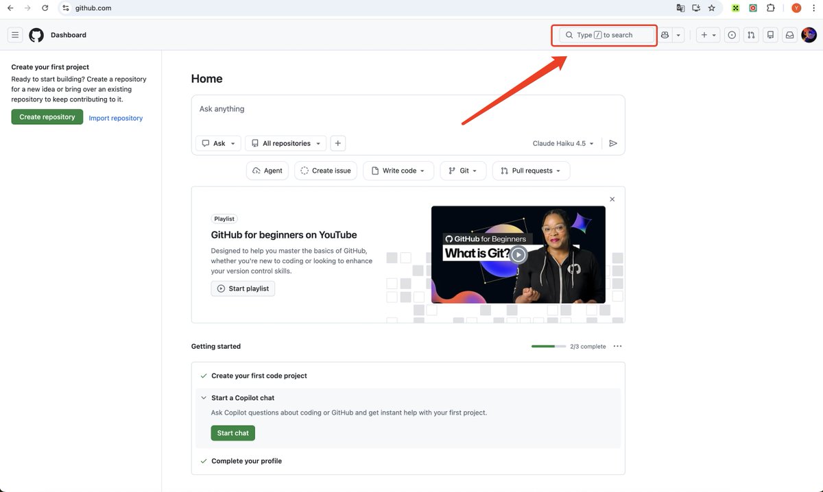Select the Agent button
The height and width of the screenshot is (492, 823).
click(267, 171)
